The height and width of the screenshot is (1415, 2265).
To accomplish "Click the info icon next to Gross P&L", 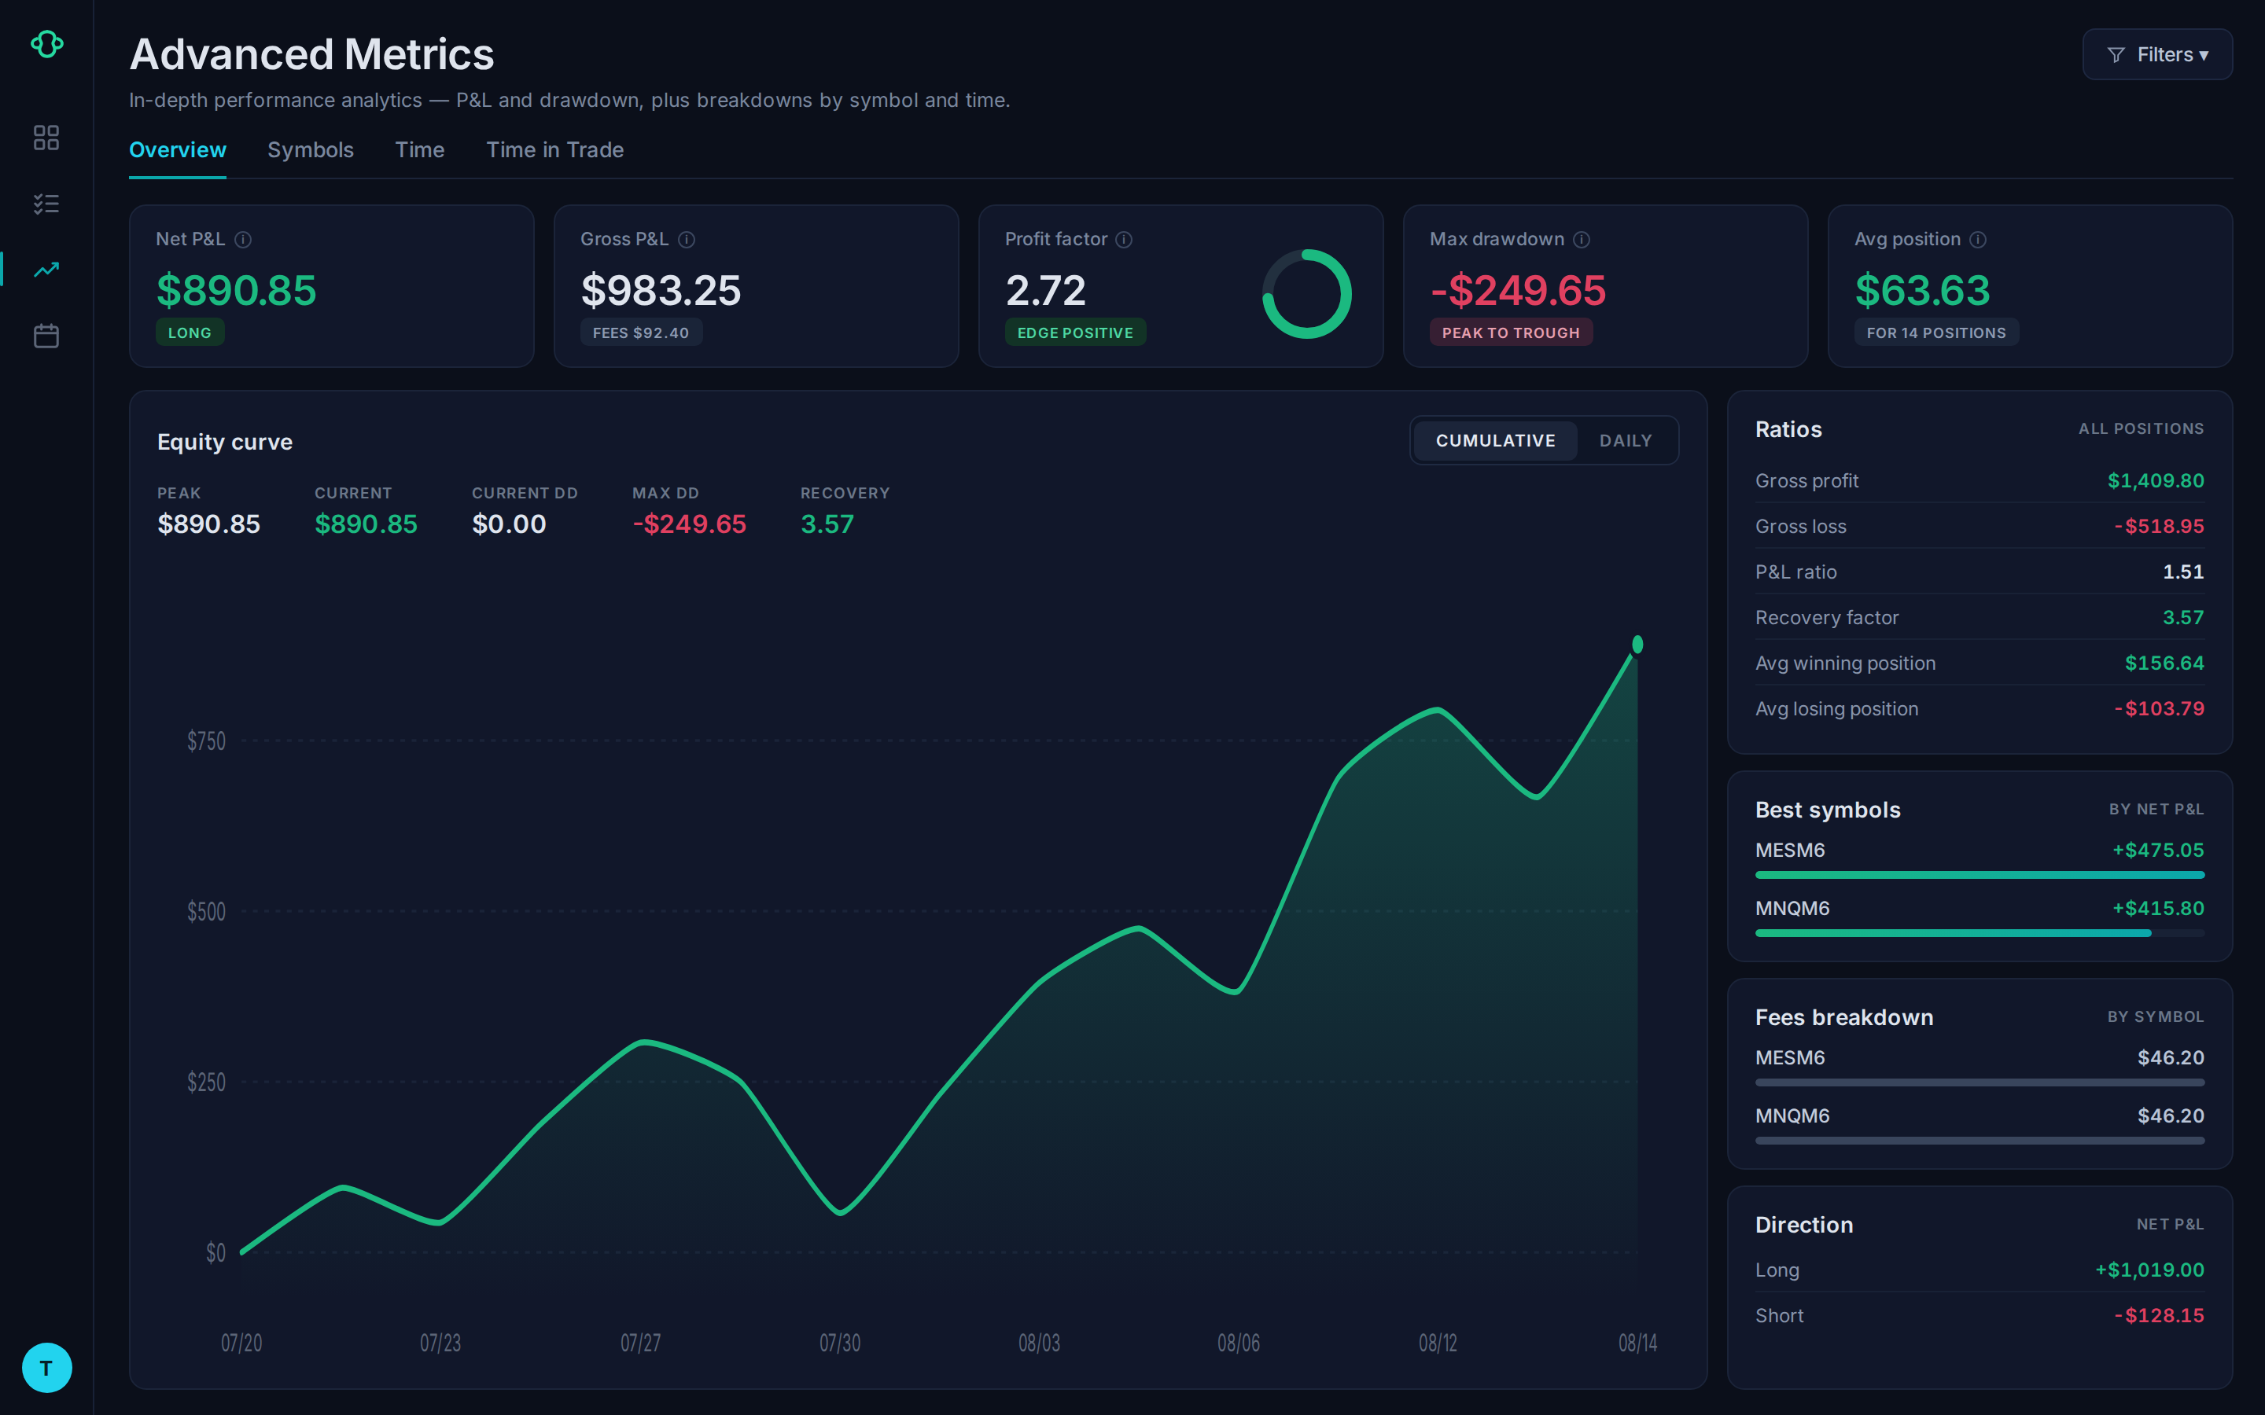I will (x=686, y=240).
